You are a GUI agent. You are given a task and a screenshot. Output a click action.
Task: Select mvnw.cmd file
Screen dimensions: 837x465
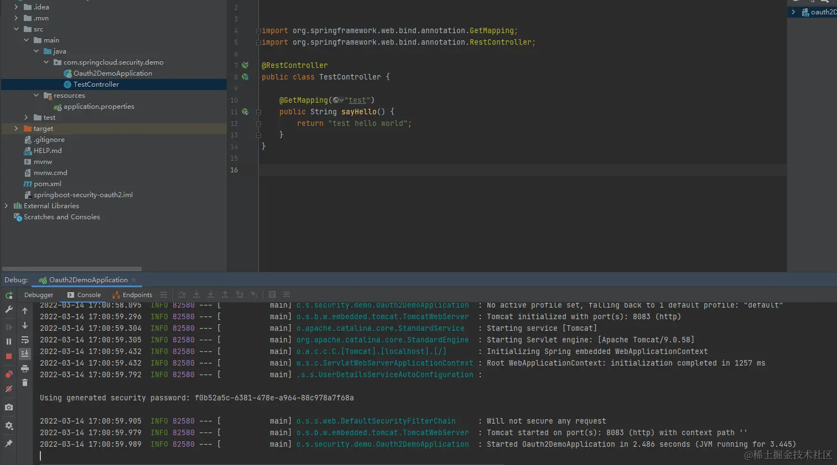pyautogui.click(x=50, y=173)
